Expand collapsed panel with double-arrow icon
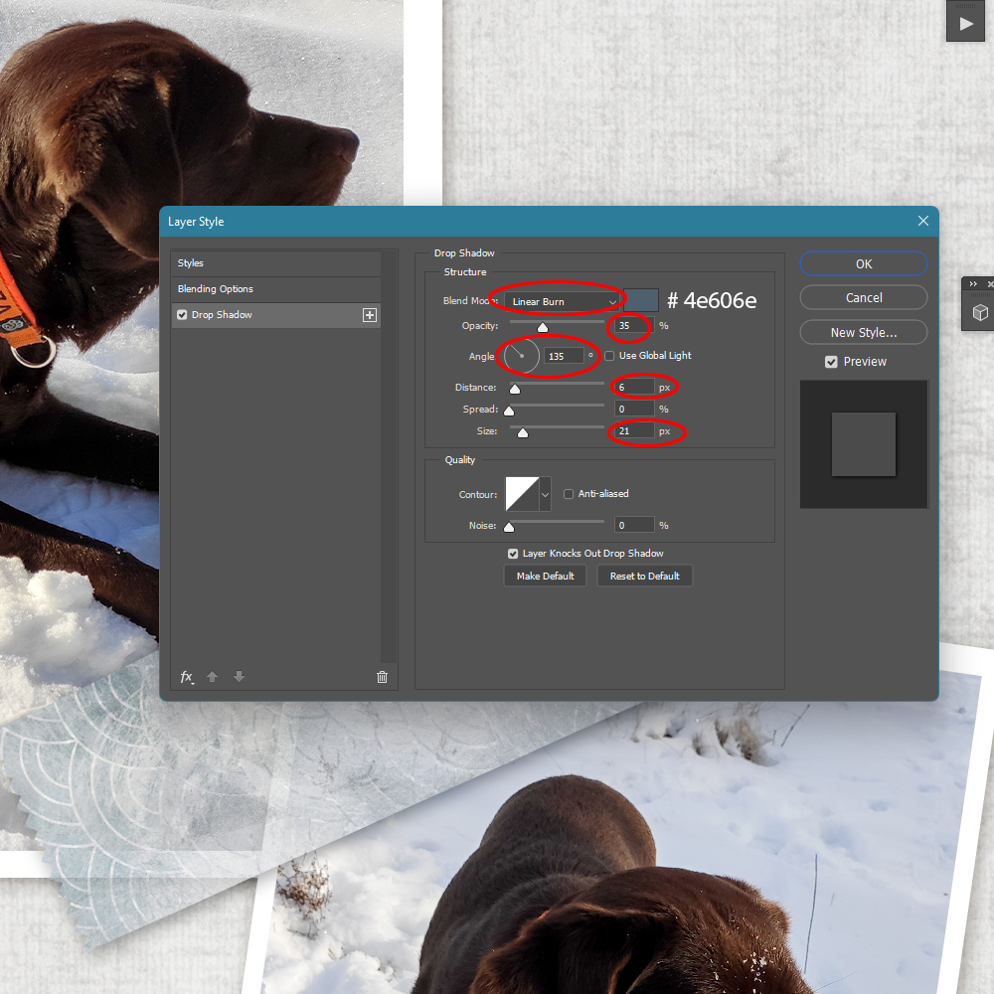 pyautogui.click(x=973, y=284)
